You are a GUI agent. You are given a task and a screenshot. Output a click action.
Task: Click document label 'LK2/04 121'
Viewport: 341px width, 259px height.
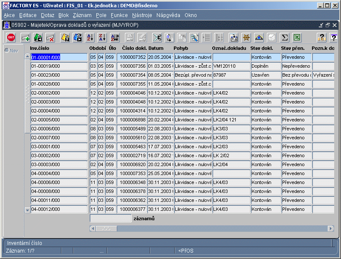pyautogui.click(x=231, y=120)
